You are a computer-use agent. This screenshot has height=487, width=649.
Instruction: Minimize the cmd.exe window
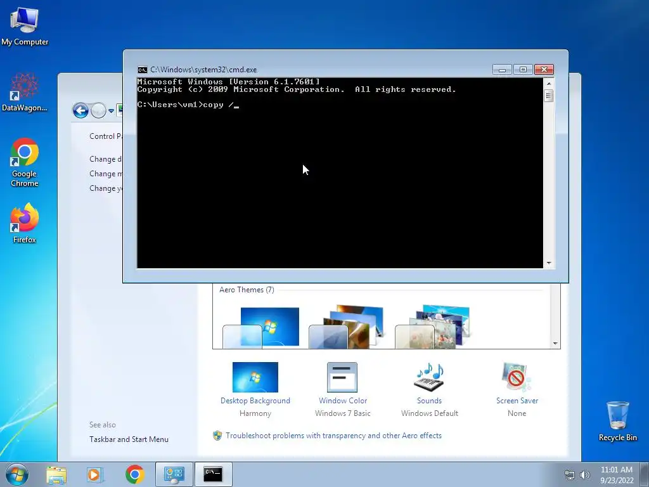(502, 70)
